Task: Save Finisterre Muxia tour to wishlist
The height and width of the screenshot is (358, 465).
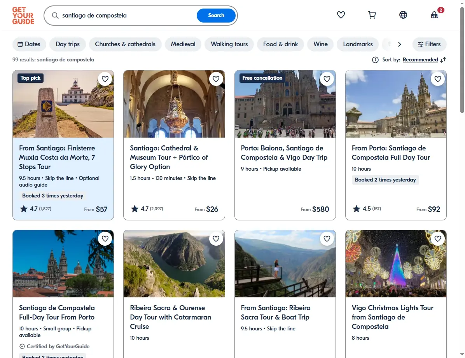Action: coord(105,79)
